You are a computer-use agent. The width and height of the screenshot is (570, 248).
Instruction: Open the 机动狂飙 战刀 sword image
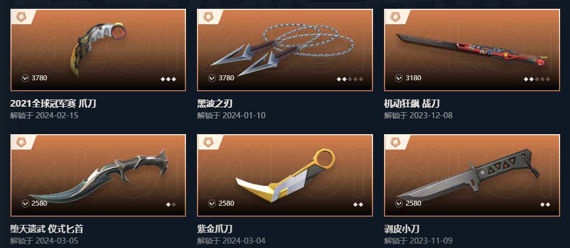pos(472,50)
